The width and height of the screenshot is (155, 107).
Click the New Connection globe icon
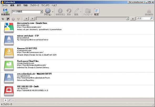6,11
